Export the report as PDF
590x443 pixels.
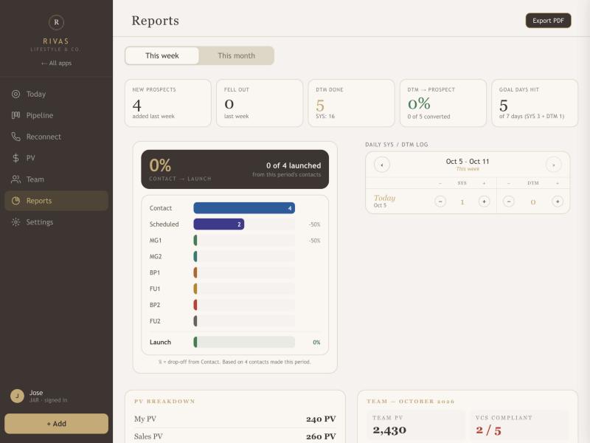(548, 21)
